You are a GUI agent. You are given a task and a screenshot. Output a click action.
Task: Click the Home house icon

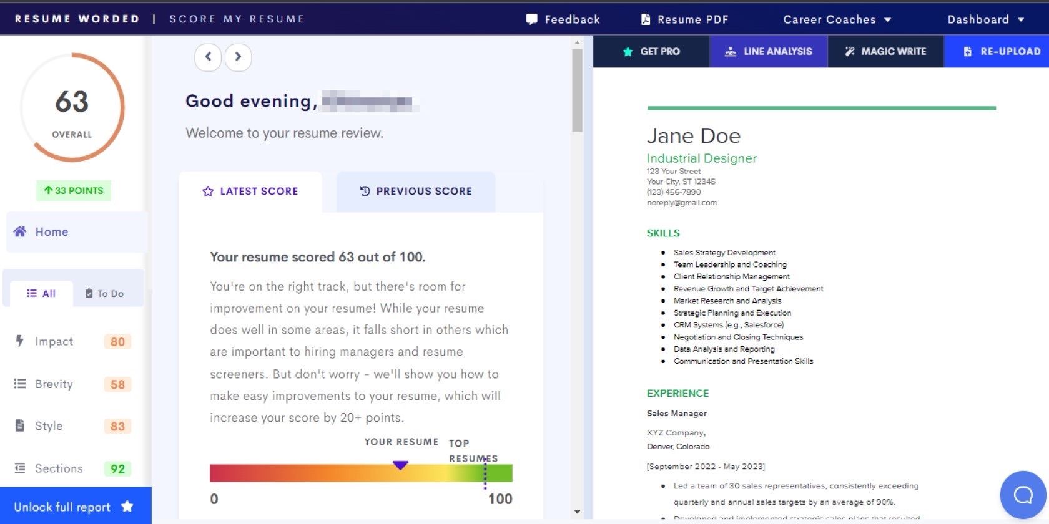click(x=20, y=231)
